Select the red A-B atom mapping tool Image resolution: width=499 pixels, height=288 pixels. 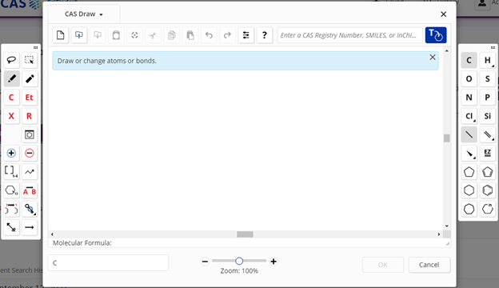30,190
